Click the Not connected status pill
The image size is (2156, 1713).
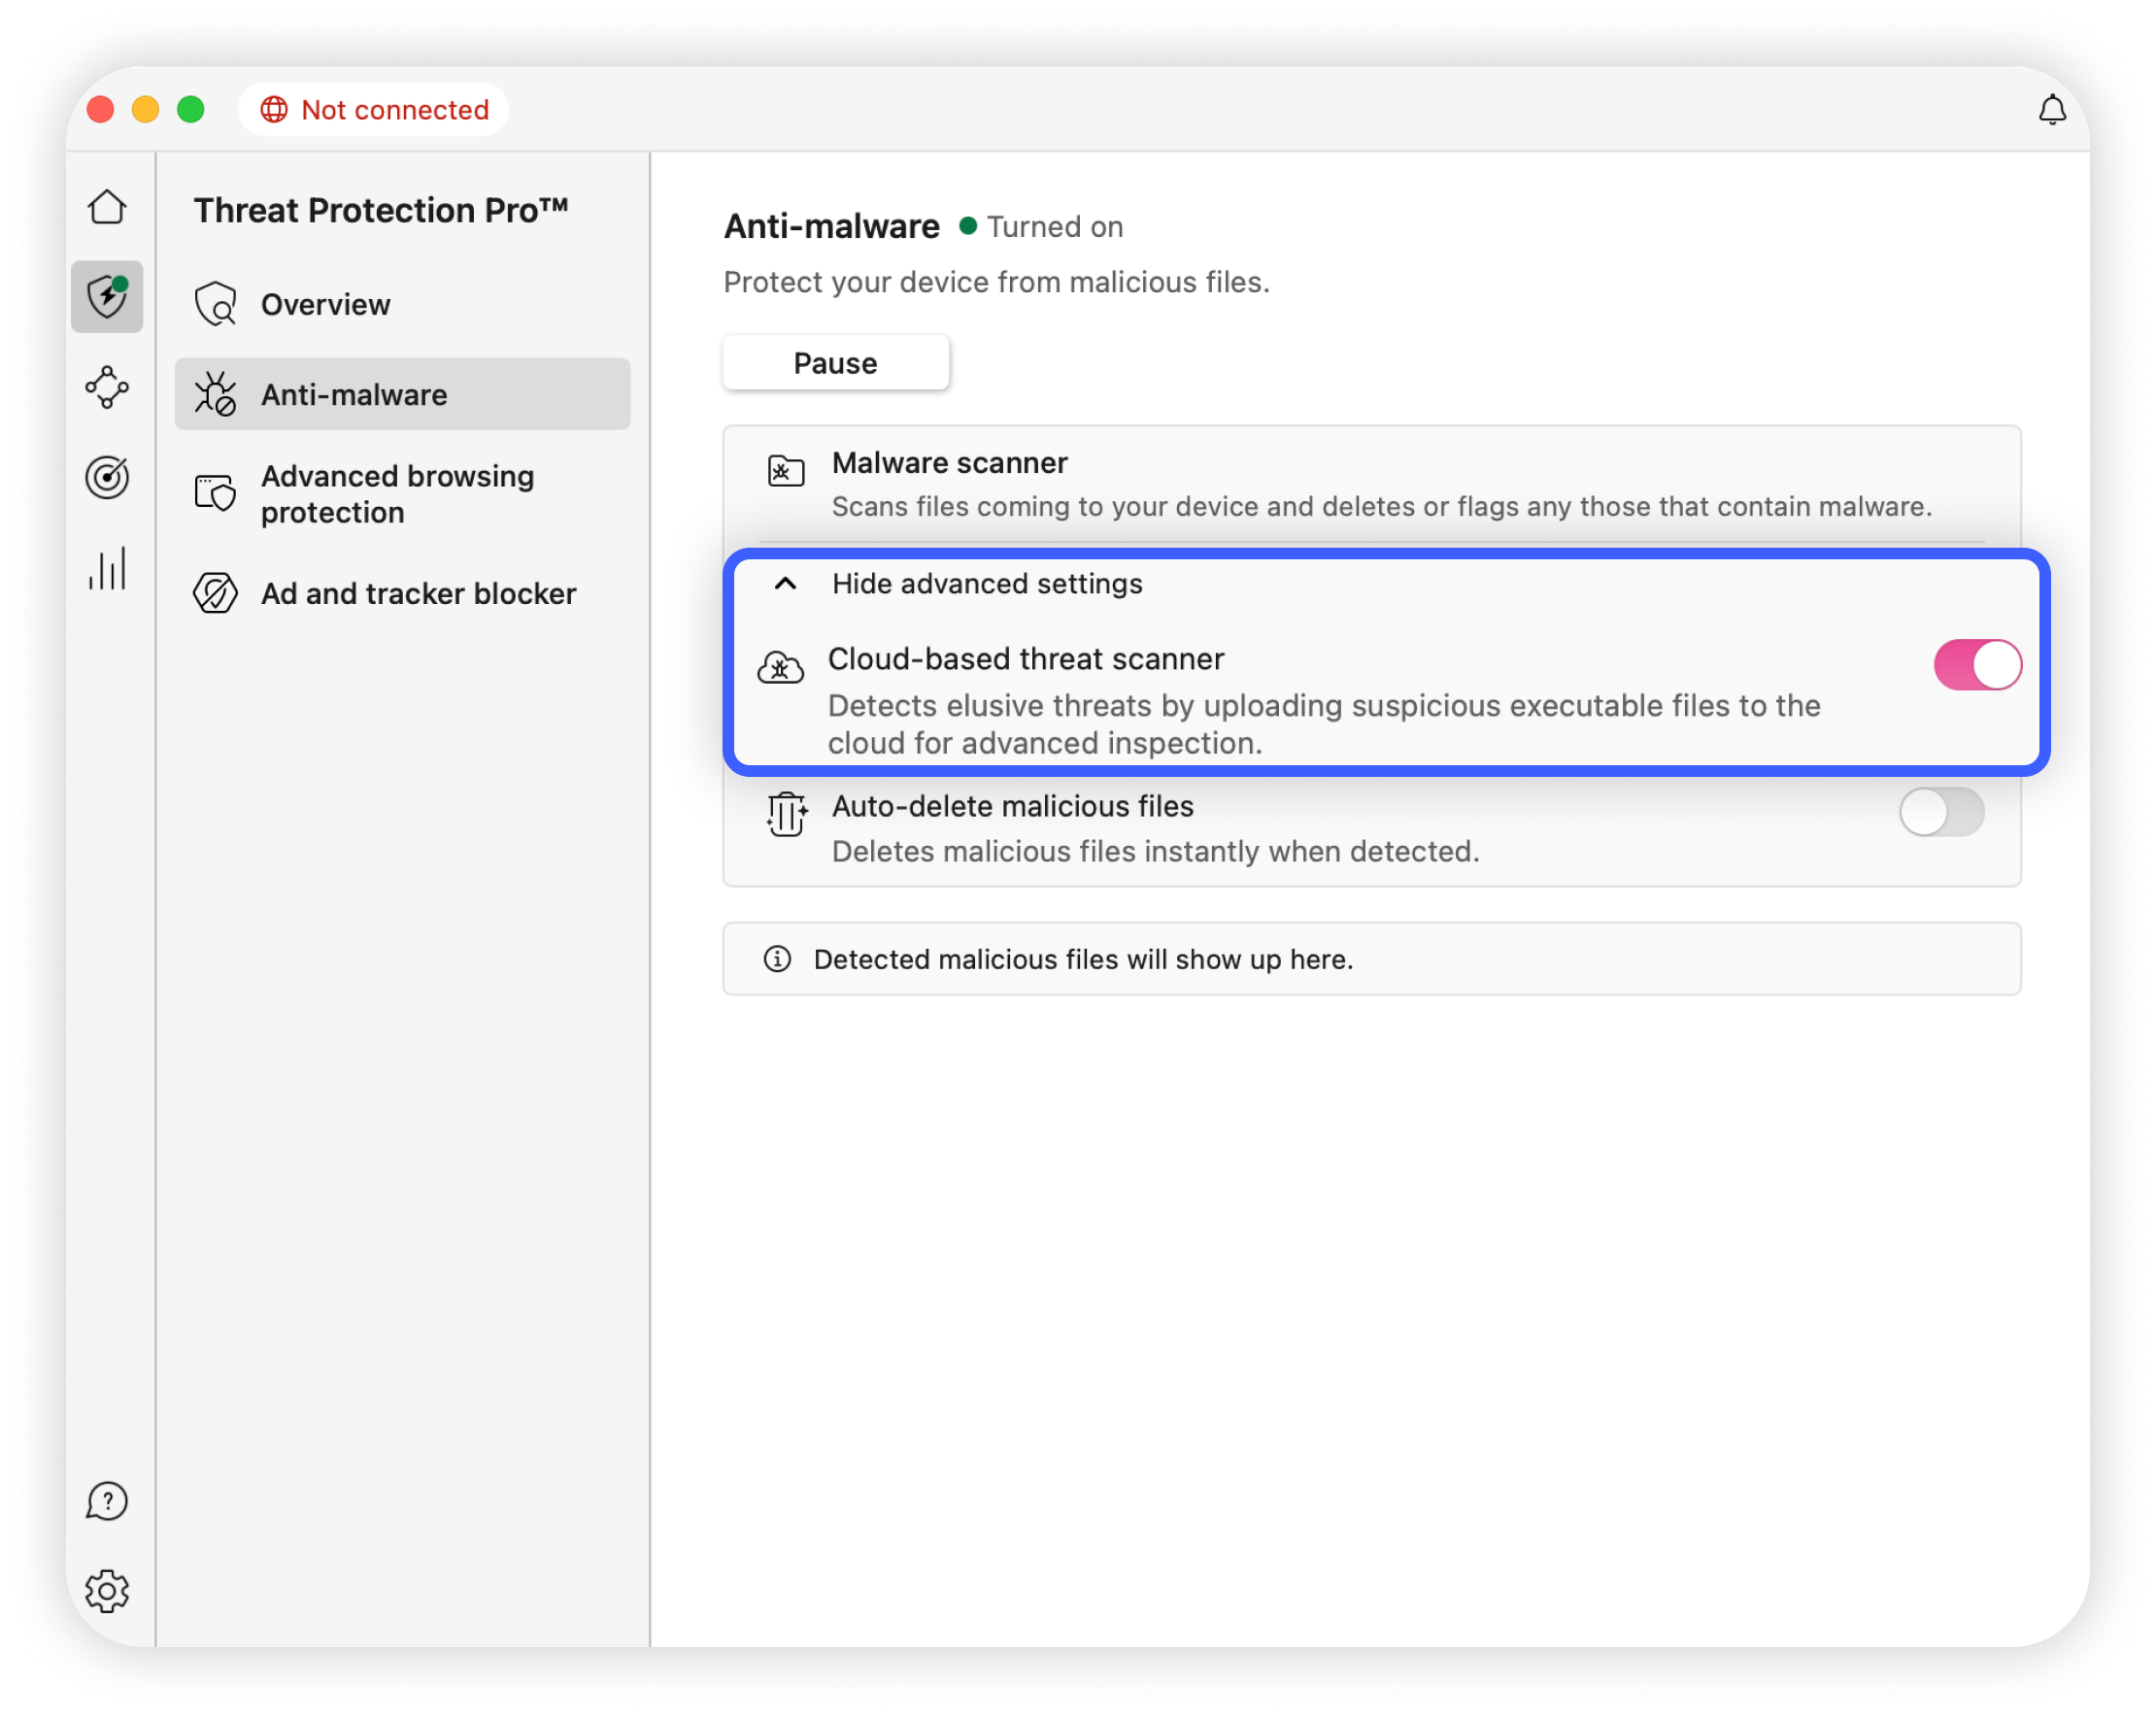pos(374,109)
